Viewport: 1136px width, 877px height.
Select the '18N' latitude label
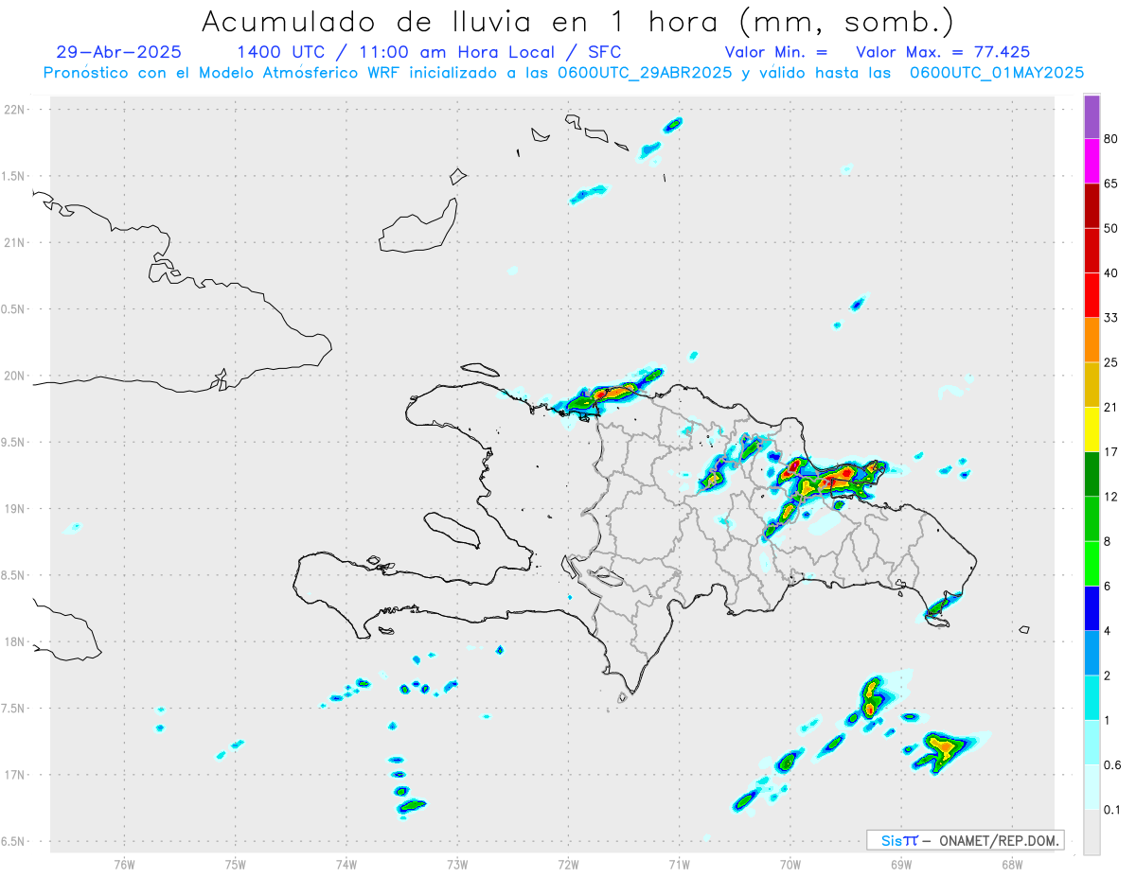(15, 641)
